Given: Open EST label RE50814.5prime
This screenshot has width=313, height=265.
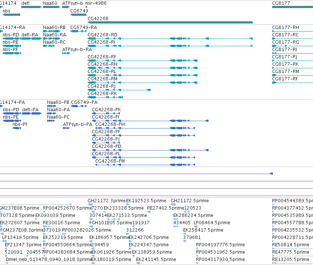Looking at the screenshot, I should pyautogui.click(x=291, y=245).
